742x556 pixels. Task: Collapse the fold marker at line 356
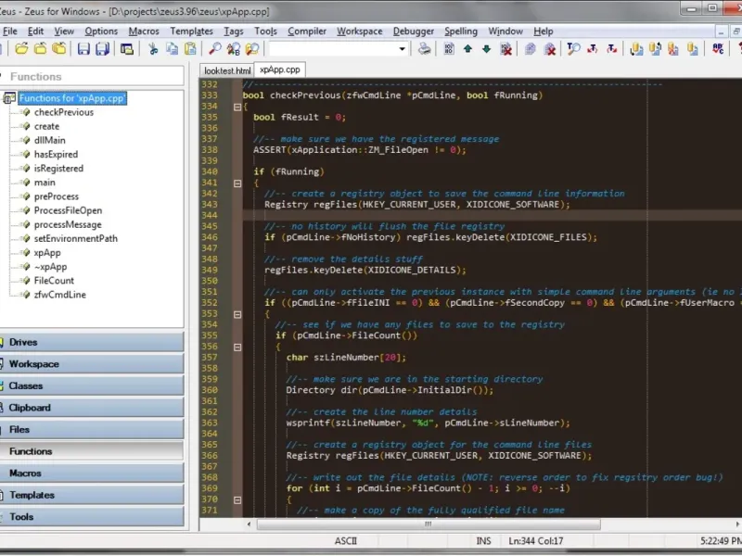(237, 347)
